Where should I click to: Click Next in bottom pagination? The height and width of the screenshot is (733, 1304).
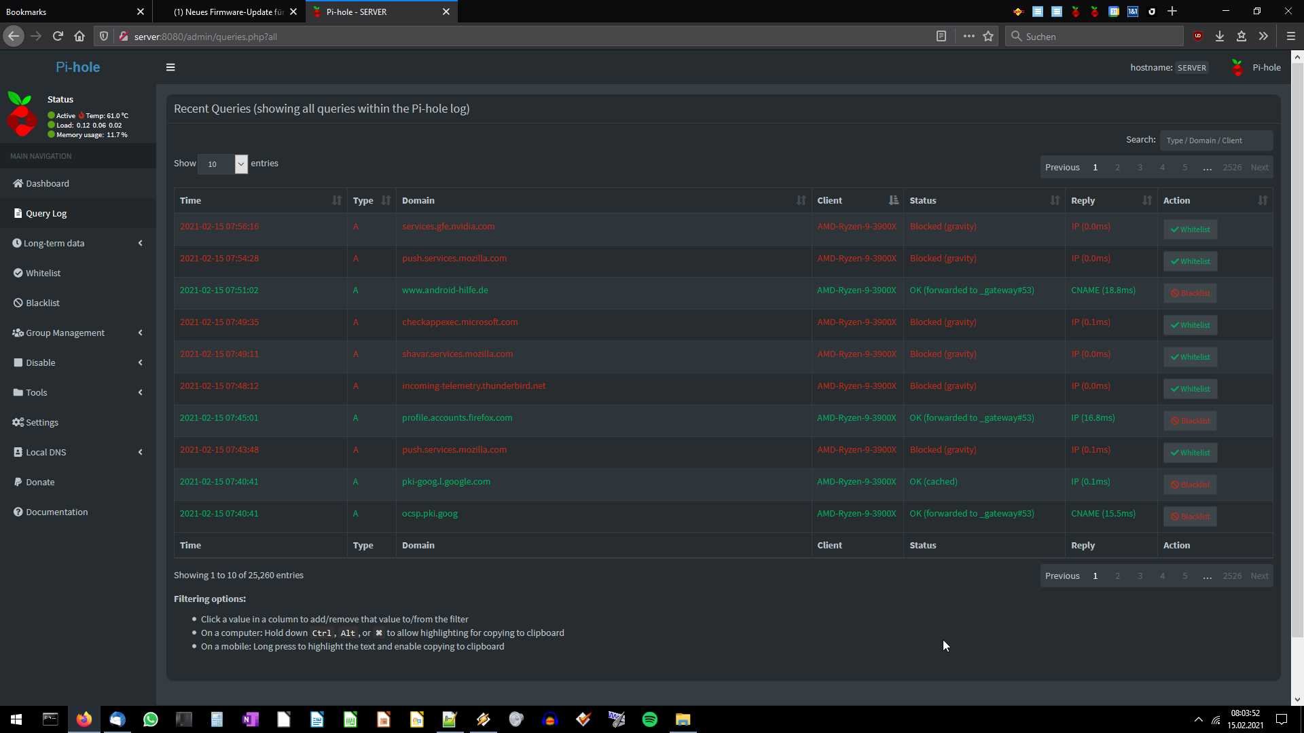[1259, 576]
